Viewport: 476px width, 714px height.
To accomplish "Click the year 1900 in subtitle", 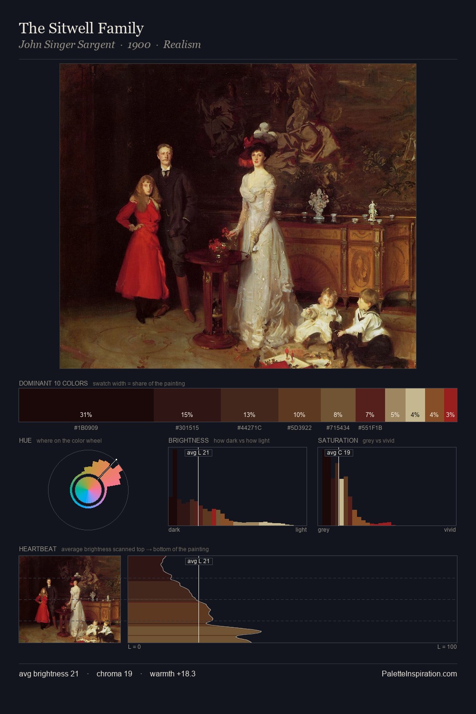I will [x=139, y=45].
